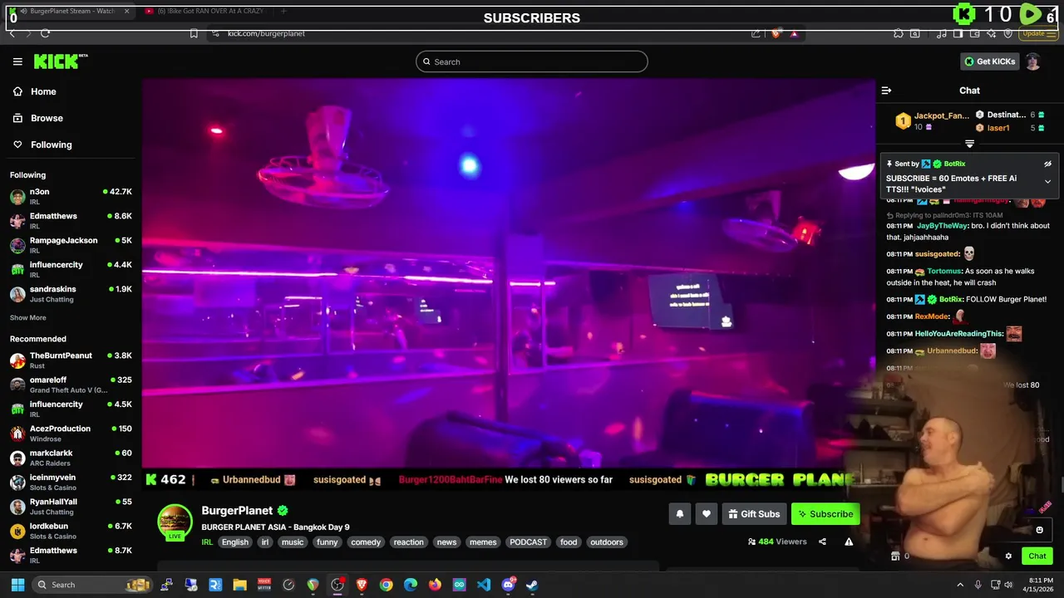Report stream with warning triangle icon
1064x598 pixels.
tap(849, 542)
